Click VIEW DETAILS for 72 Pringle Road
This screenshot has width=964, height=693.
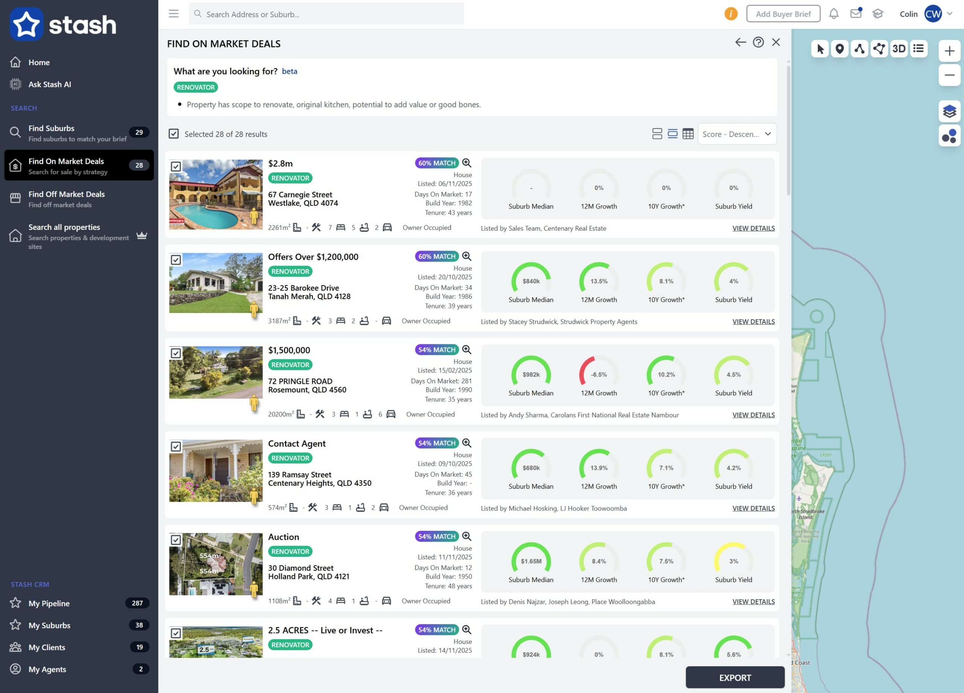click(753, 415)
